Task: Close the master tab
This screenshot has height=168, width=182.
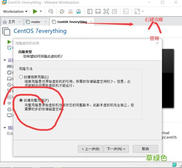Action: coord(46,22)
